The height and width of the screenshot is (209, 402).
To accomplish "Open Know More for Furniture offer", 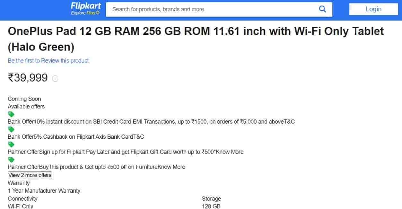I will [x=171, y=167].
